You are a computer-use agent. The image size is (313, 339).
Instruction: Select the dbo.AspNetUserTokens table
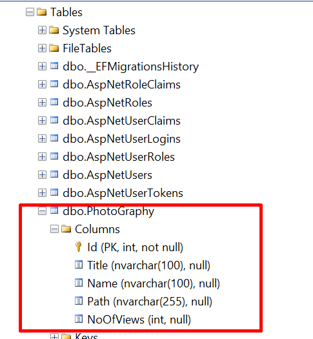pos(123,193)
